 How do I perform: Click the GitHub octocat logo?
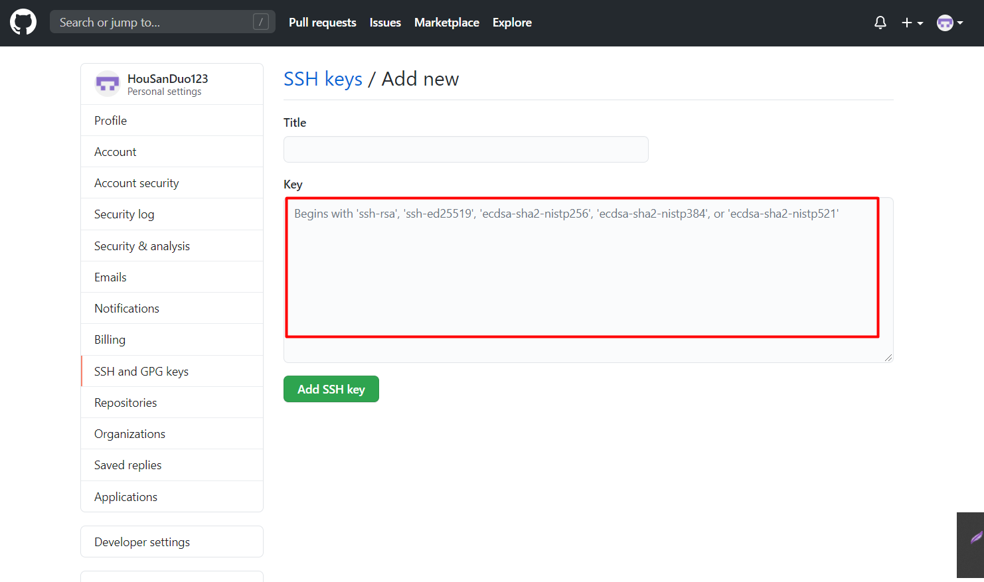point(23,22)
